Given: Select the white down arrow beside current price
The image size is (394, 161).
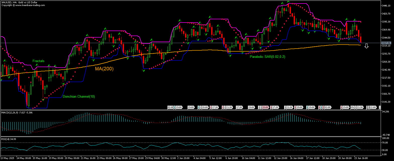Looking at the screenshot, I should [367, 46].
